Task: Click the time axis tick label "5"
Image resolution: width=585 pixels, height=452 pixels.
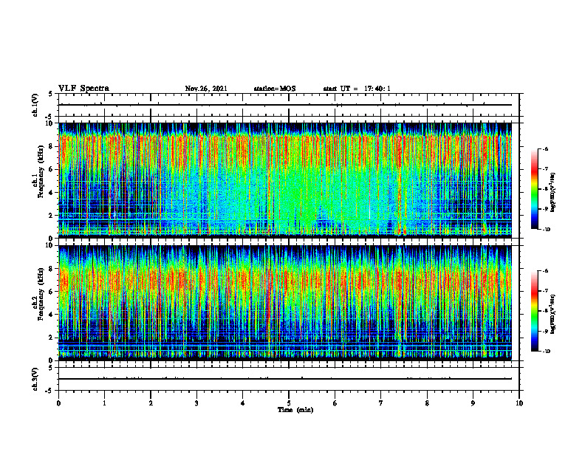Action: click(289, 403)
